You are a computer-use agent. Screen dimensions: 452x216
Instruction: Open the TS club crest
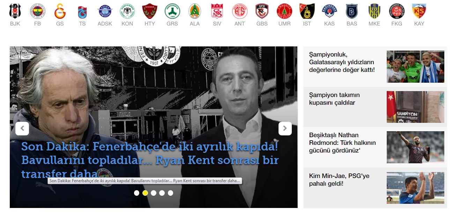(82, 12)
